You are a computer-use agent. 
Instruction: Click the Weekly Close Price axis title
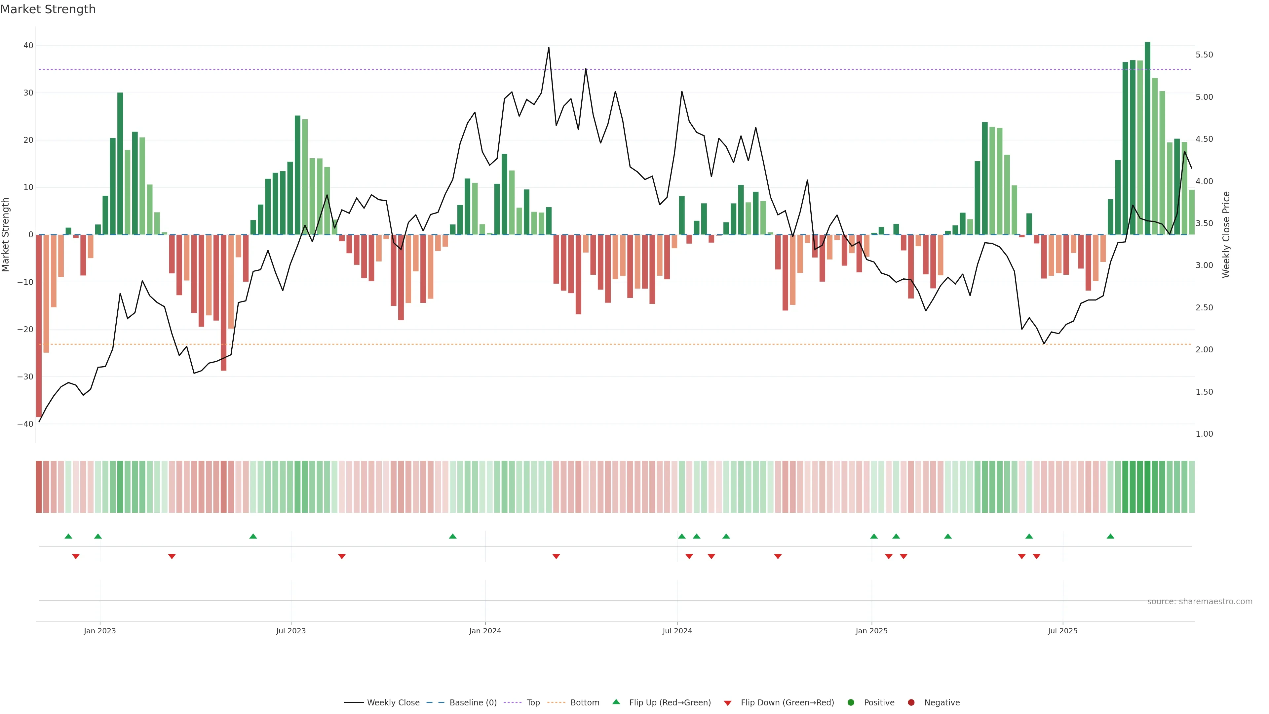pos(1226,235)
